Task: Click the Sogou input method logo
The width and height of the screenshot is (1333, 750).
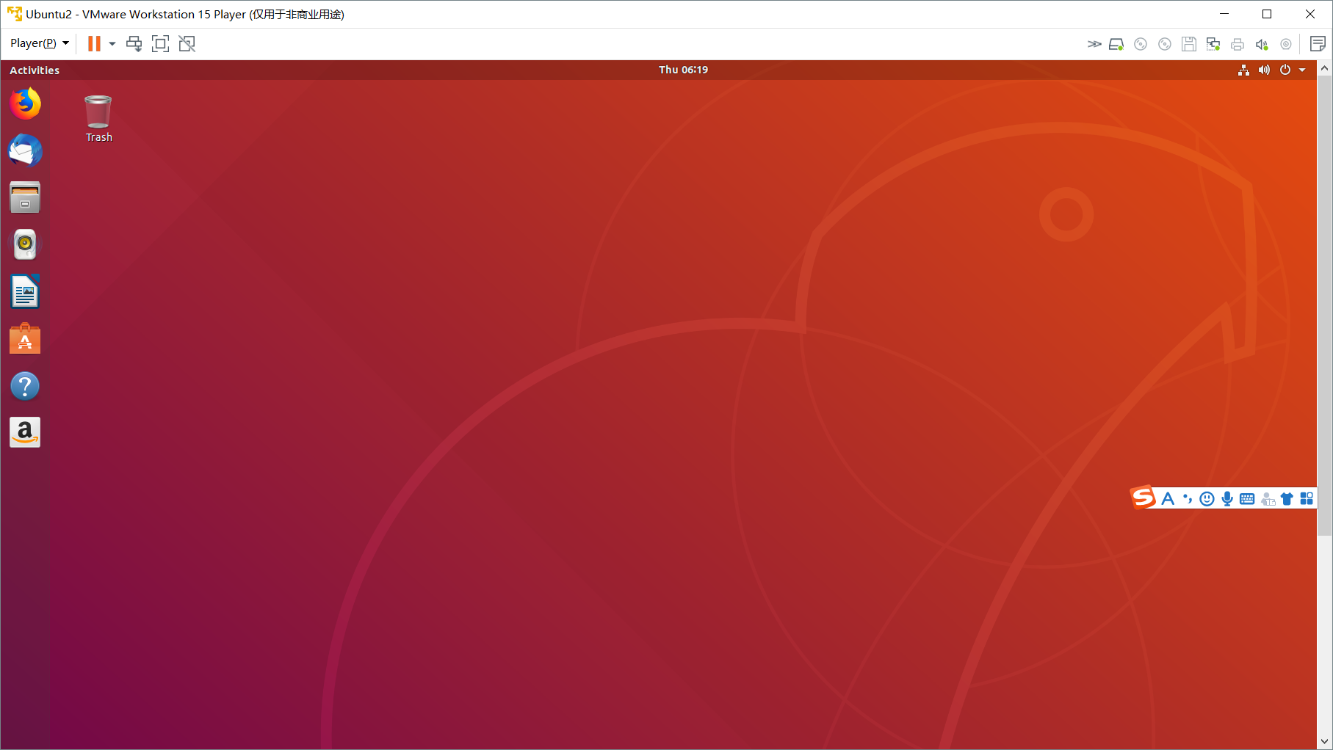Action: coord(1143,498)
